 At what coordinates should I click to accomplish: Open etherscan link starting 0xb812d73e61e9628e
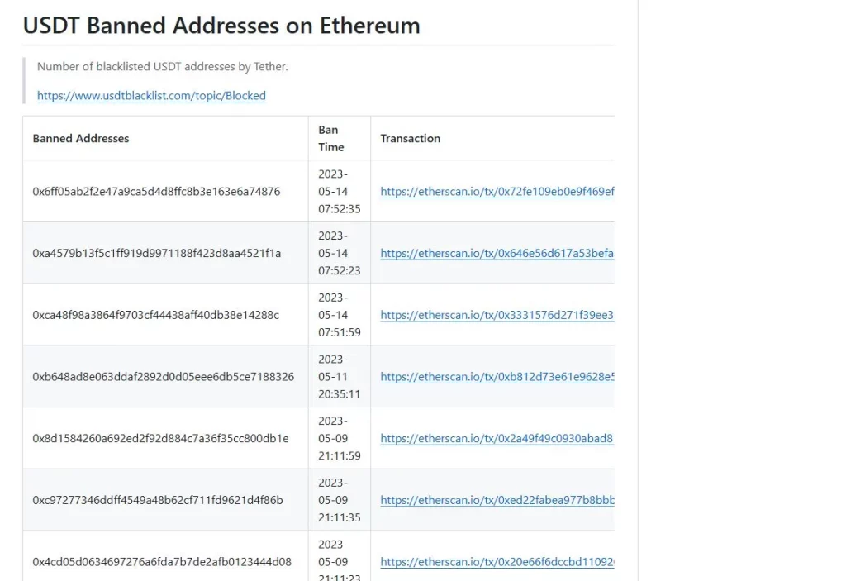pos(497,376)
